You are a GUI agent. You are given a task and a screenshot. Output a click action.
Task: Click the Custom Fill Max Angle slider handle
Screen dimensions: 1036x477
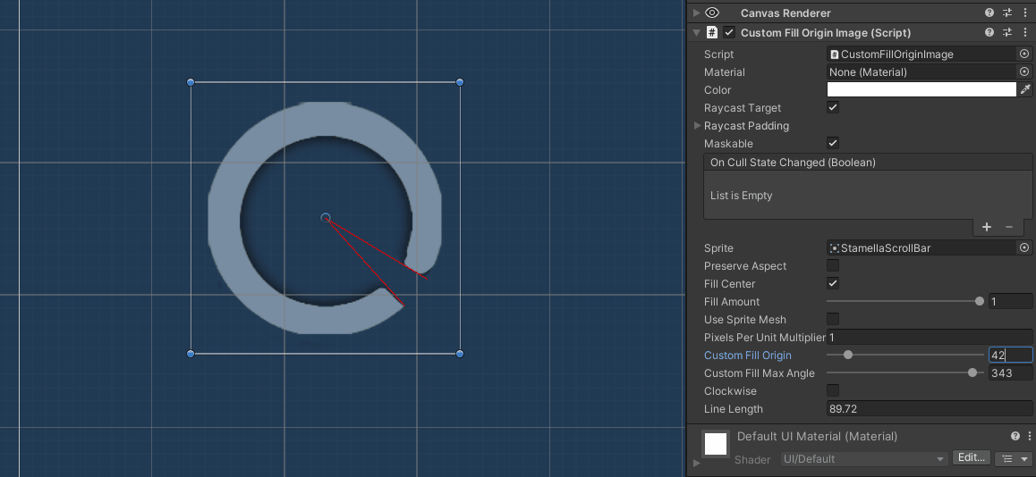coord(972,372)
